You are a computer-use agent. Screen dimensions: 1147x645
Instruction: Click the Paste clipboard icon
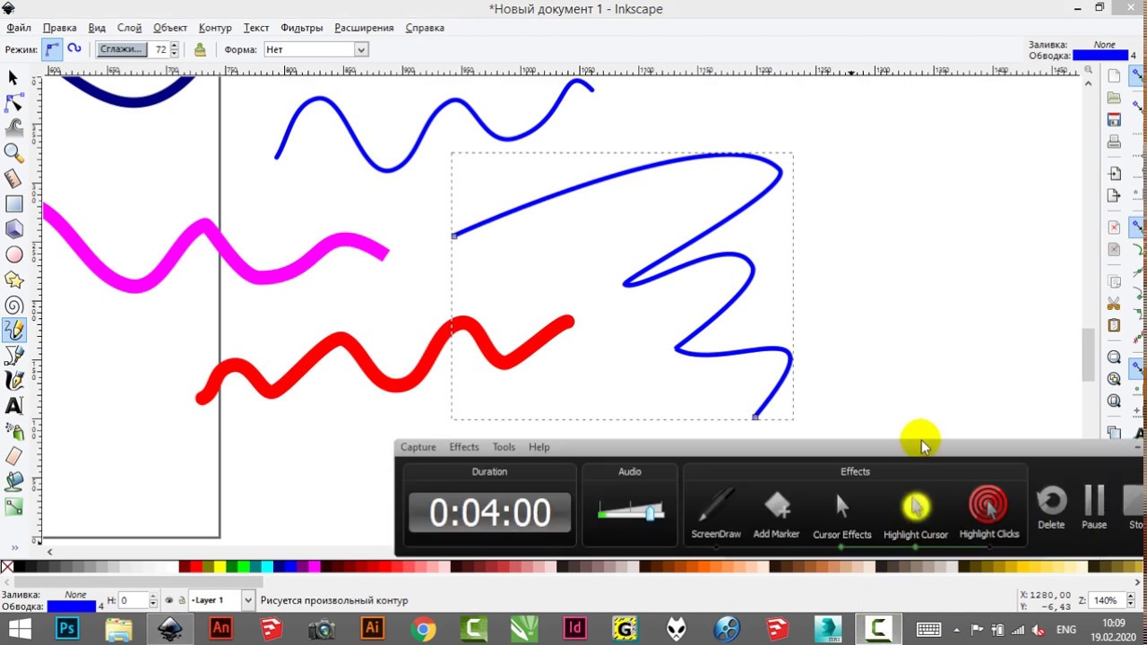click(x=1114, y=325)
